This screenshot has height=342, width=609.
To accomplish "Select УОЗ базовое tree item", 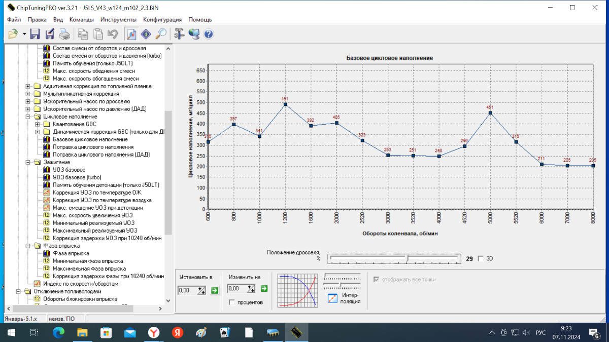I will click(x=69, y=170).
